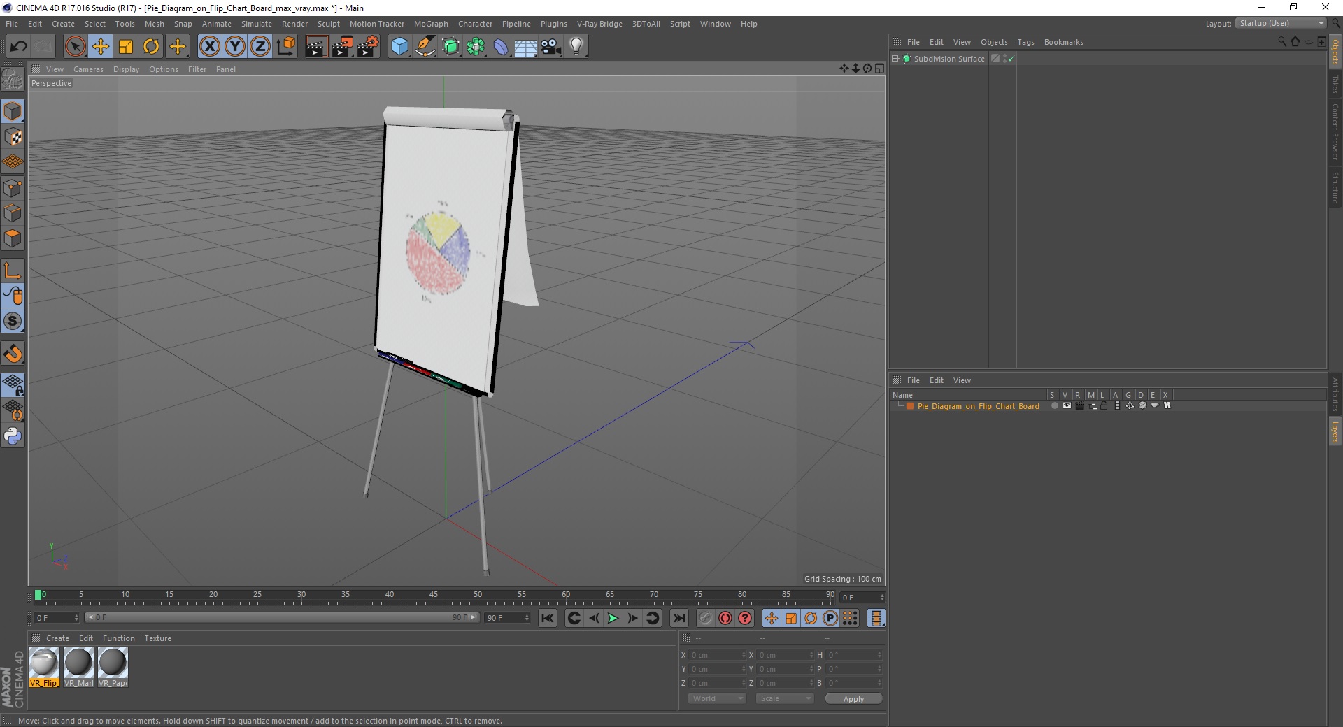Click the Python script icon

13,436
